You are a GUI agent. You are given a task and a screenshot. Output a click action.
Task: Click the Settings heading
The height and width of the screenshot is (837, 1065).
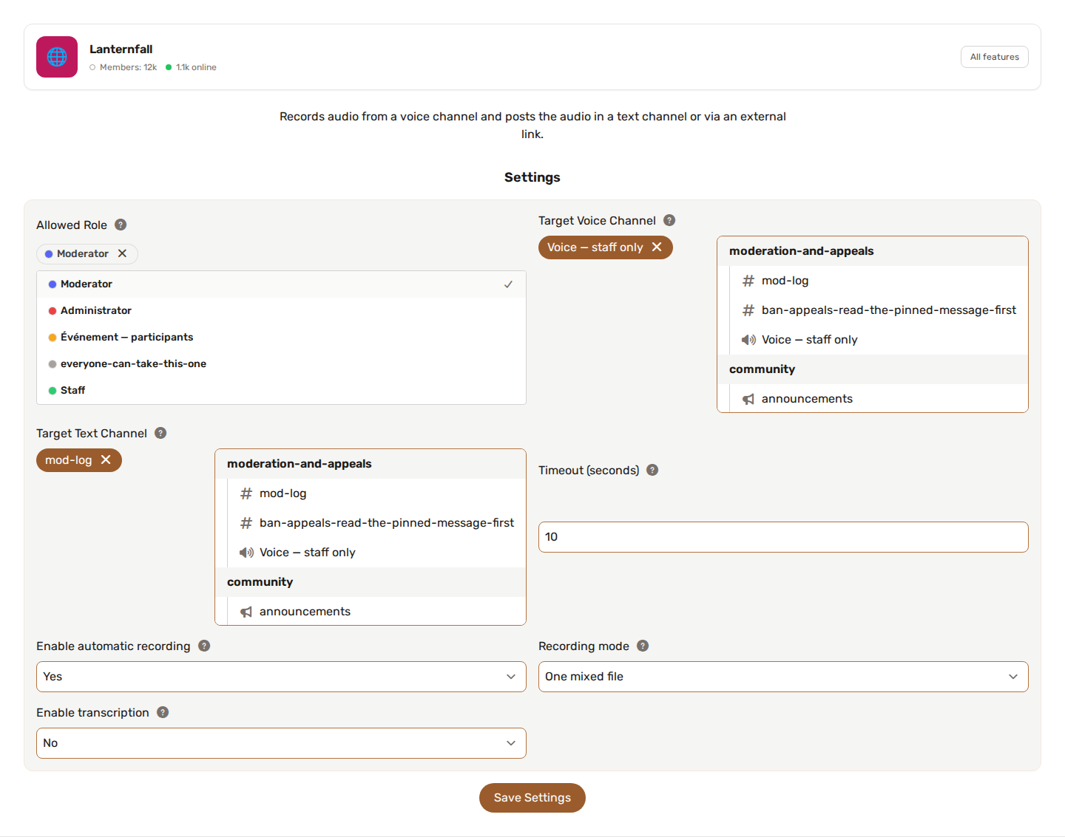[532, 177]
